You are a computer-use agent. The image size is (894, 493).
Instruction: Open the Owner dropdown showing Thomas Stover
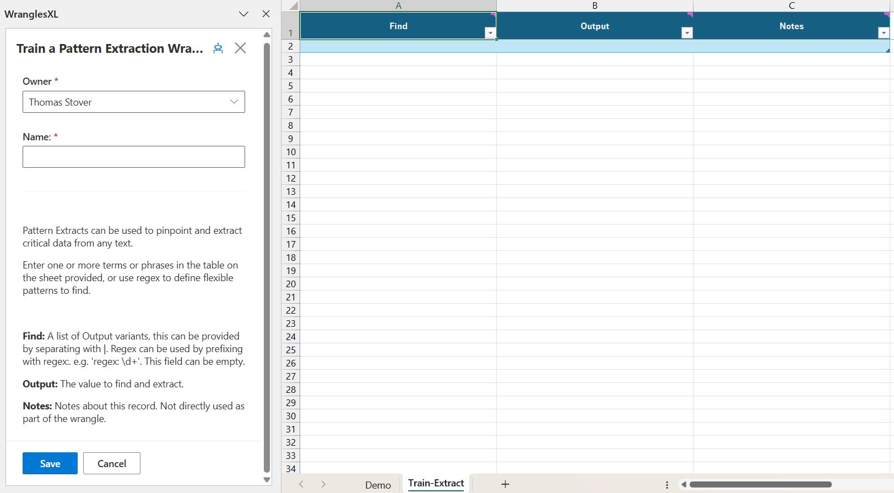(134, 102)
